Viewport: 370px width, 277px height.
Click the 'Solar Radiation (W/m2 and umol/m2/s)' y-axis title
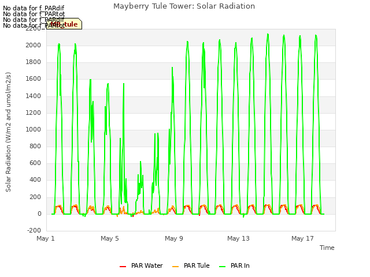[8, 132]
